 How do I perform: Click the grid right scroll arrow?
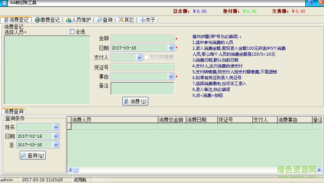(319, 170)
